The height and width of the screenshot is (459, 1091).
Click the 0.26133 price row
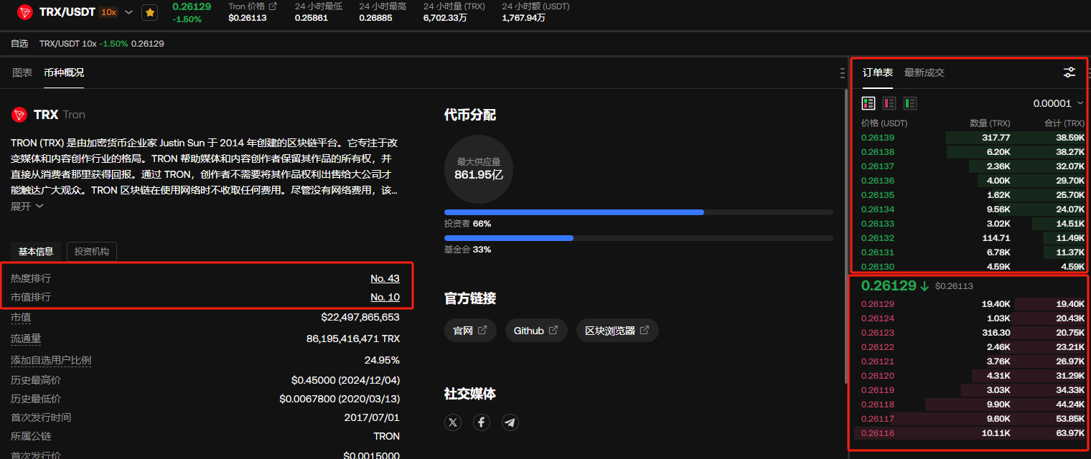pyautogui.click(x=969, y=223)
